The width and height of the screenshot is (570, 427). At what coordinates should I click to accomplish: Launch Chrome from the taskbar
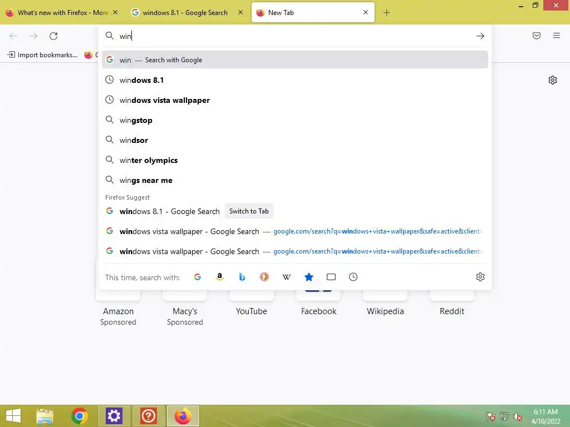pos(79,416)
